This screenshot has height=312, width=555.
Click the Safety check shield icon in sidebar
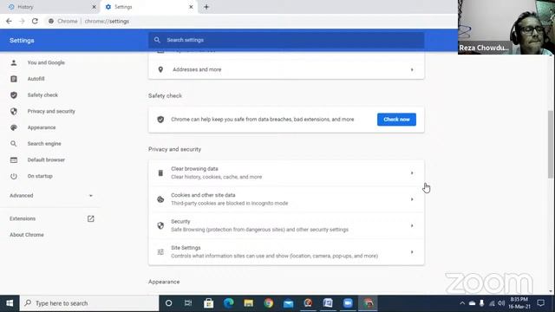(14, 95)
